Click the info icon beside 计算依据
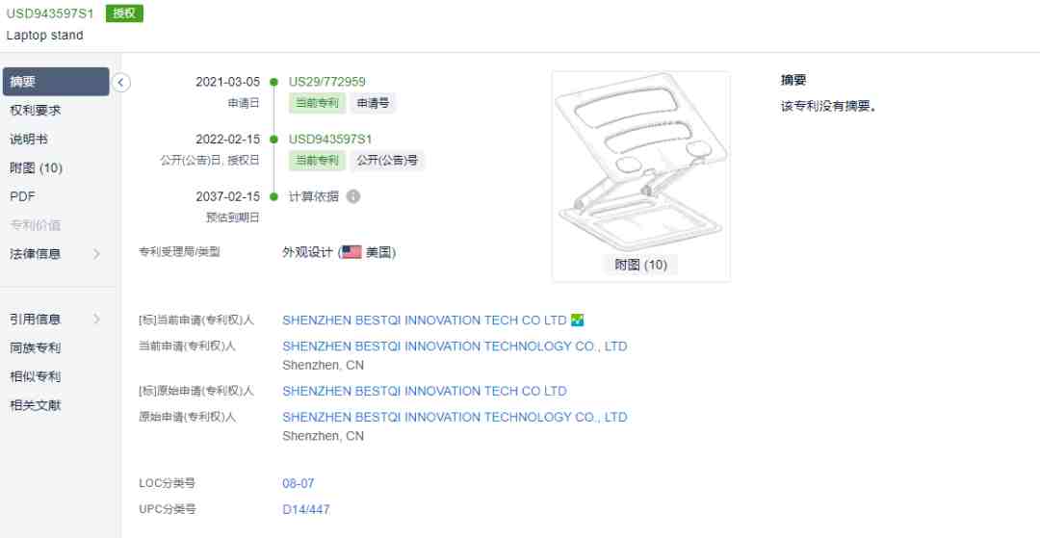Viewport: 1040px width, 538px height. coord(353,196)
